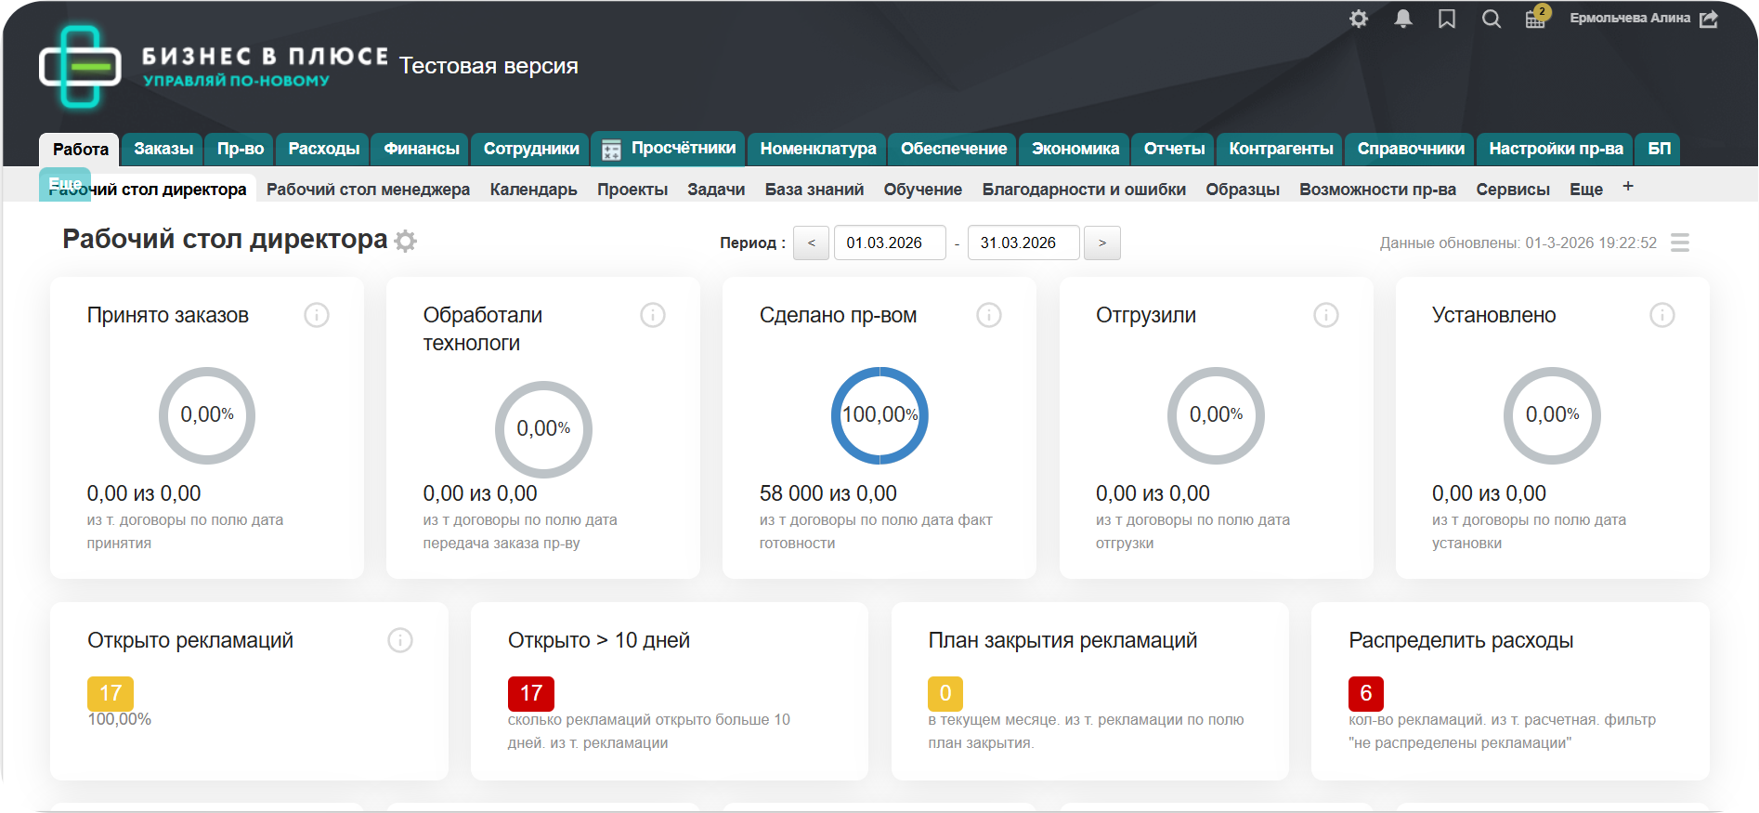1759x813 pixels.
Task: Show info for Открыто рекламаций card
Action: tap(400, 640)
